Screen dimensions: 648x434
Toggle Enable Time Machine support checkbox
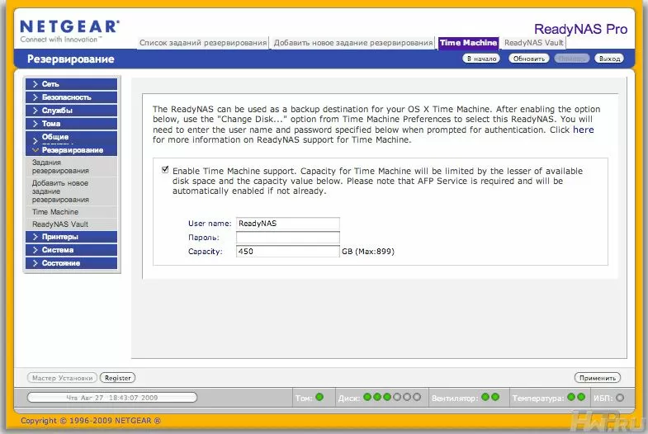(x=165, y=169)
